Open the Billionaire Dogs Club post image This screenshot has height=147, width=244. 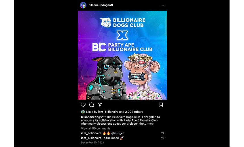(122, 55)
